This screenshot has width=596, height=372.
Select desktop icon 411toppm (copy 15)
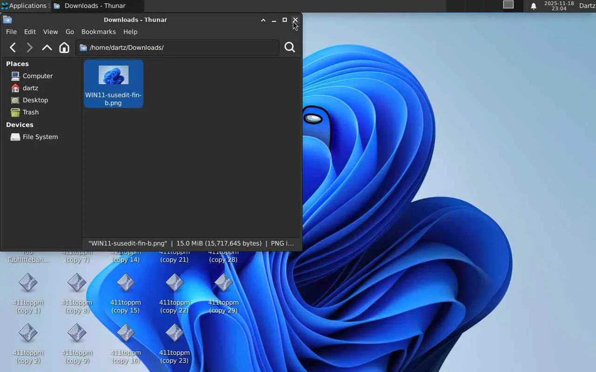coord(126,293)
